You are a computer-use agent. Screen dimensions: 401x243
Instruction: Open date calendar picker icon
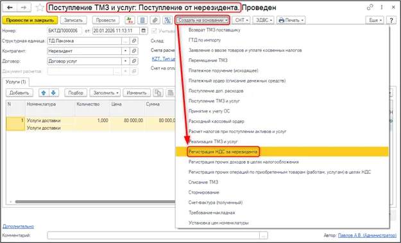click(144, 31)
